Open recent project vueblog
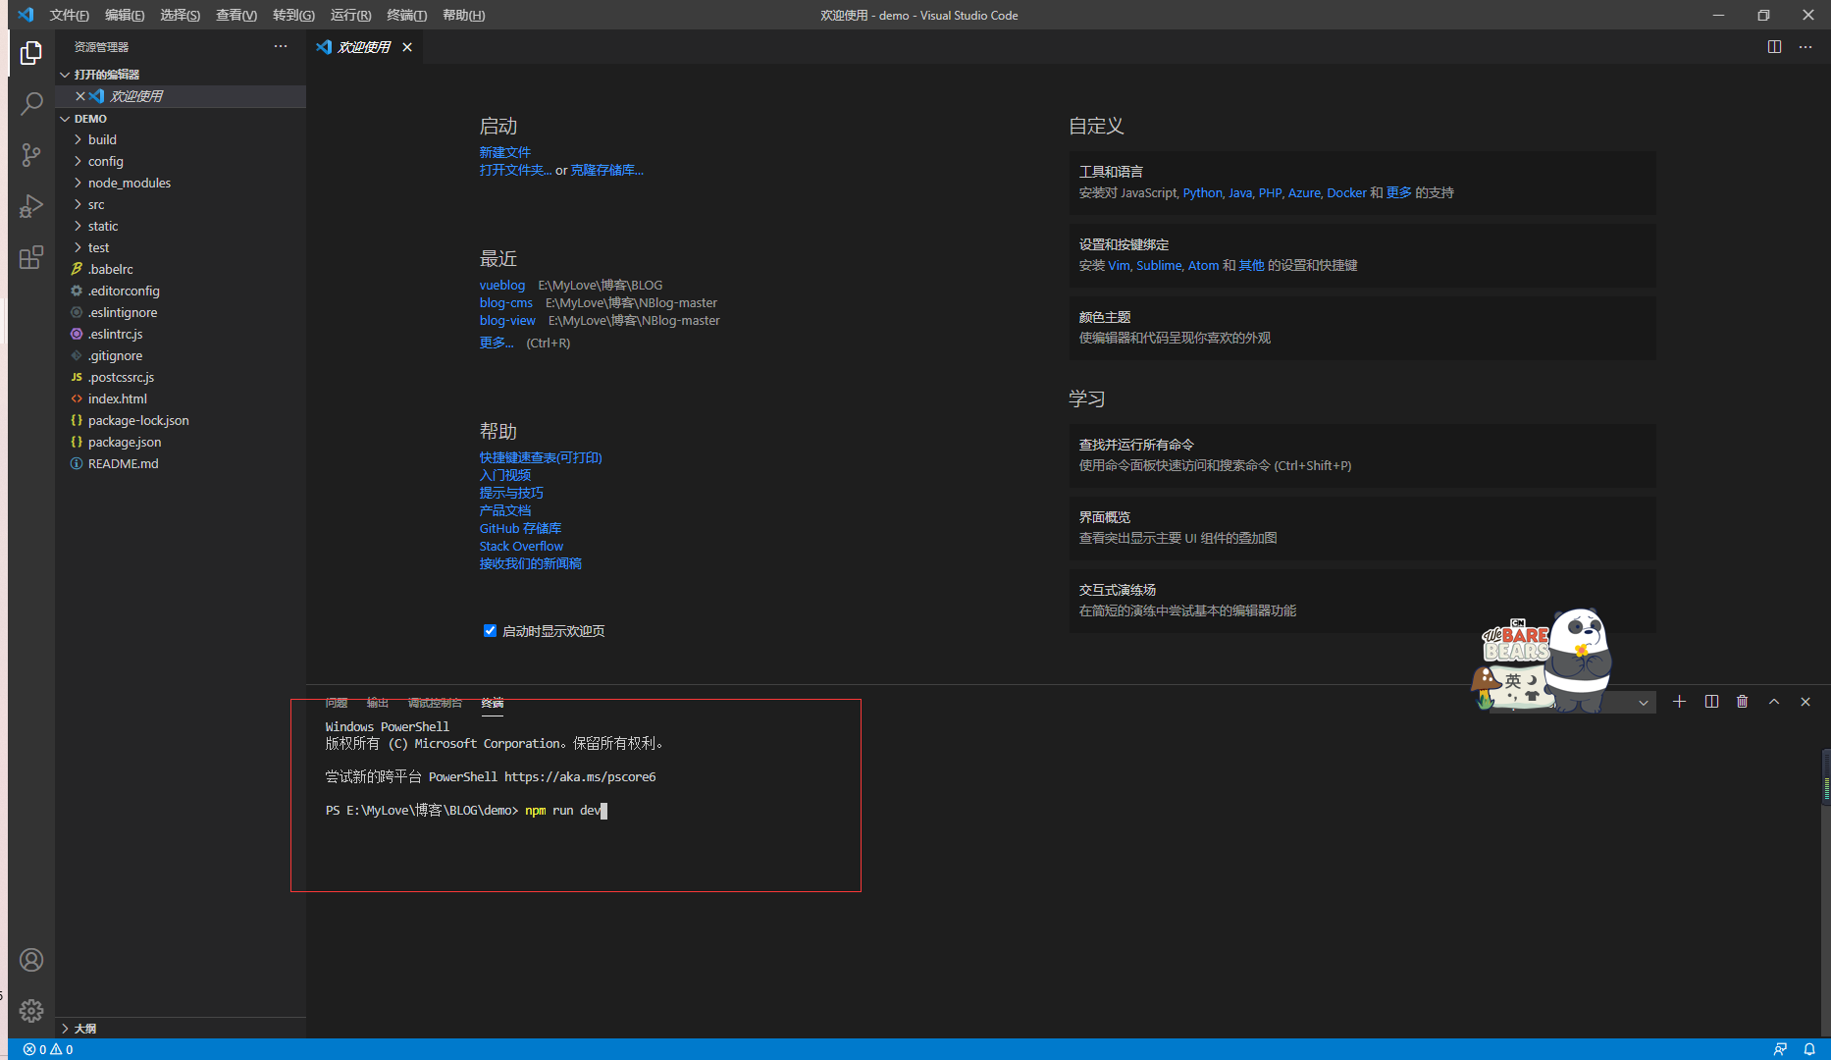The width and height of the screenshot is (1831, 1060). [x=502, y=285]
